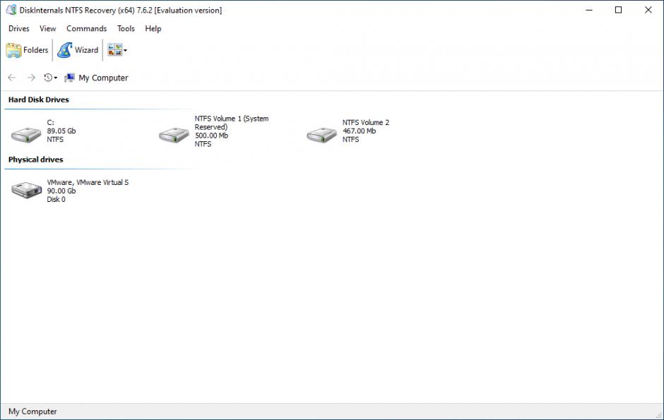Go forward with the right arrow
The image size is (664, 420).
31,78
